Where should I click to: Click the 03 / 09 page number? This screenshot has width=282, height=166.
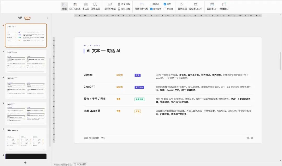[x=250, y=138]
